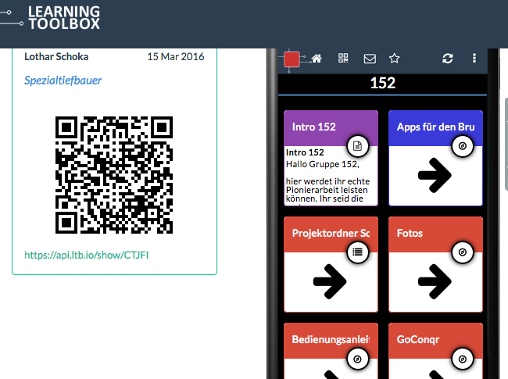Click the 152 stack title
Viewport: 508px width, 379px height.
(x=383, y=83)
